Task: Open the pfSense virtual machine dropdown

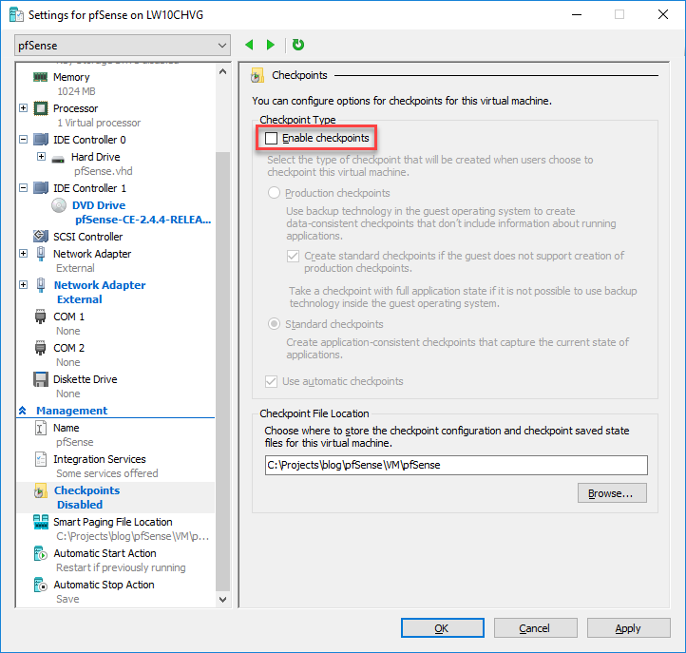Action: click(x=123, y=45)
